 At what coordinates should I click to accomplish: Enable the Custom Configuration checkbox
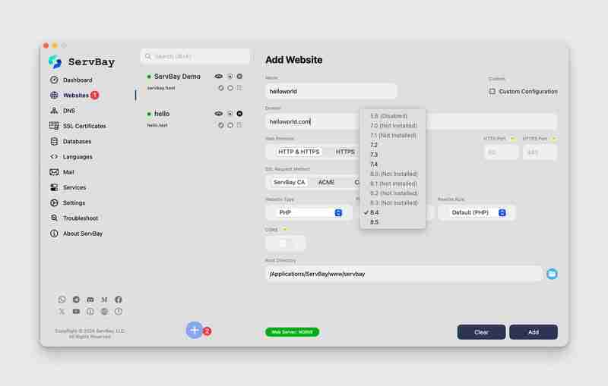(492, 92)
